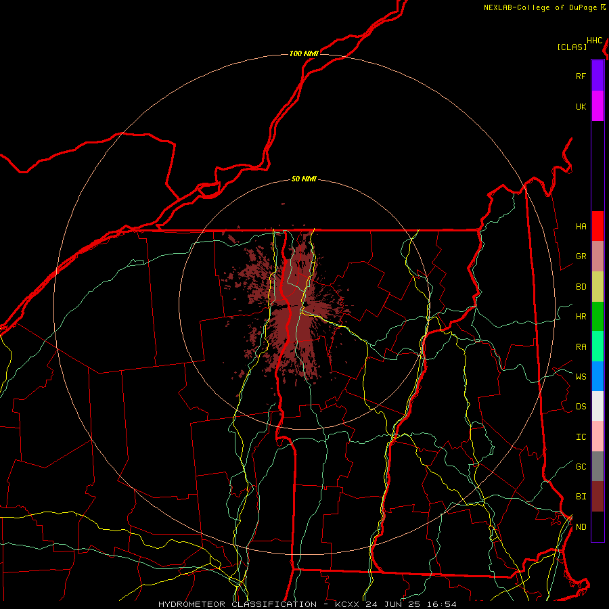Click the IC legend label
The height and width of the screenshot is (609, 609).
coord(581,437)
